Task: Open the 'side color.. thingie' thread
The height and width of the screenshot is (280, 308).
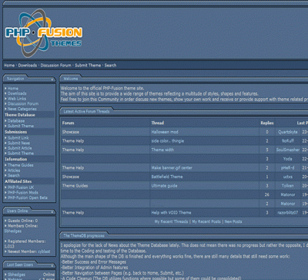Action: (168, 141)
